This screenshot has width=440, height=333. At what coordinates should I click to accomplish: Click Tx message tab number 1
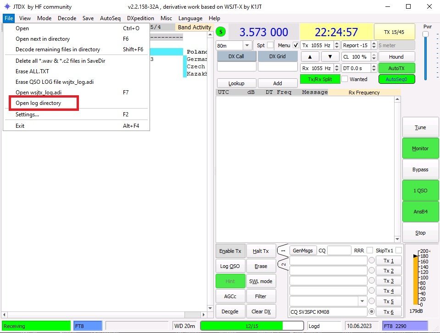[x=283, y=251]
